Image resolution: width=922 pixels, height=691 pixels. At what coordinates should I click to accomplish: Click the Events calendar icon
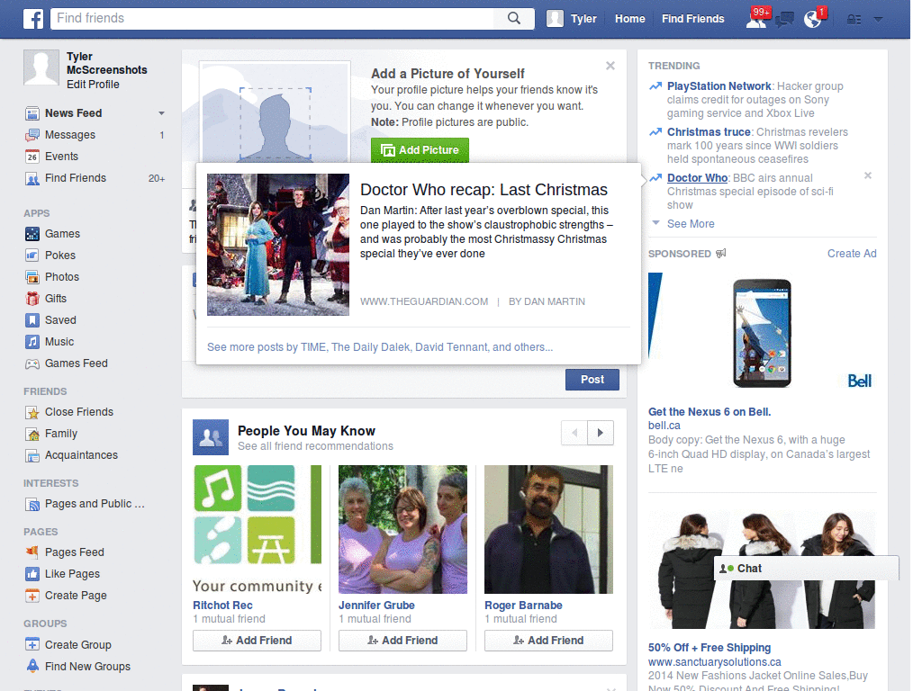click(32, 157)
